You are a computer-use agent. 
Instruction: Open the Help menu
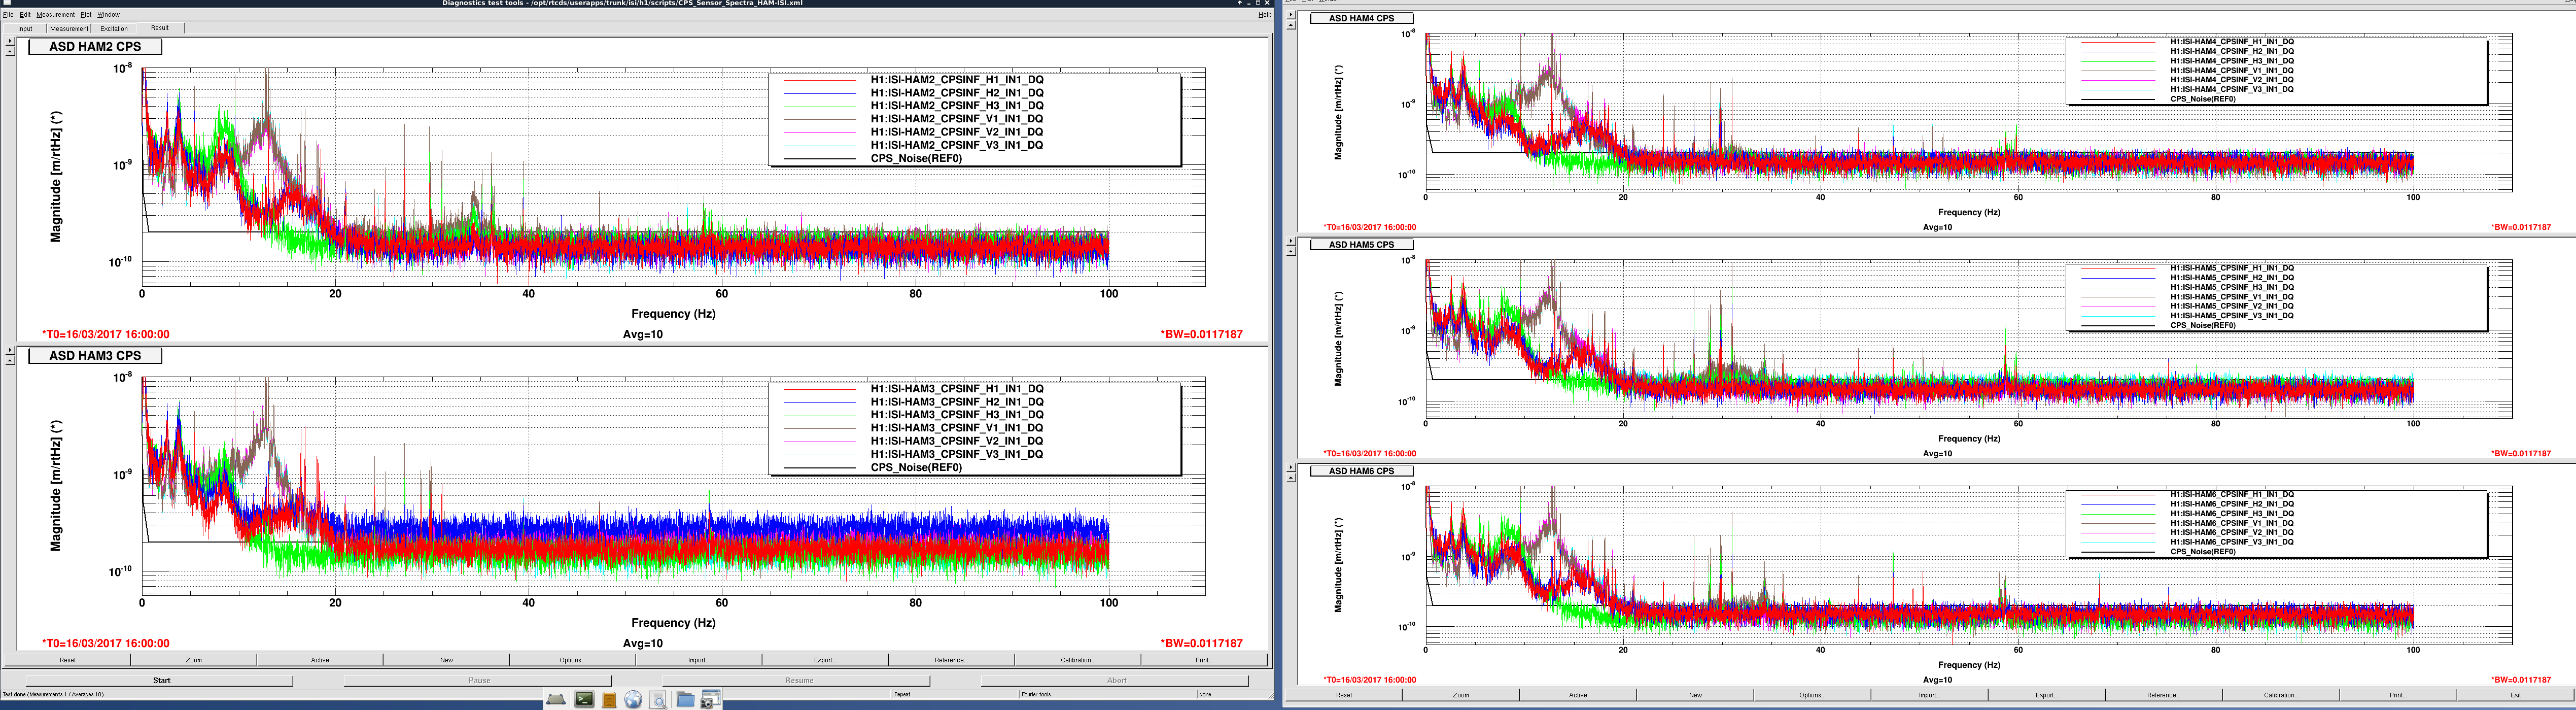[1264, 15]
